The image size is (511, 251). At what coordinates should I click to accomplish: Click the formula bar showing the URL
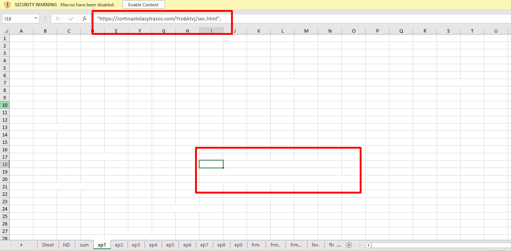pos(301,19)
